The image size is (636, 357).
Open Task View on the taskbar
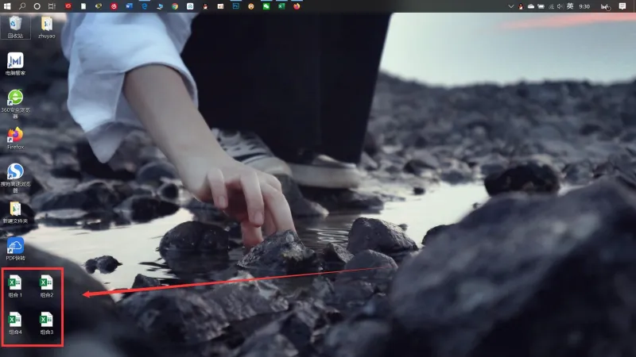(x=52, y=6)
